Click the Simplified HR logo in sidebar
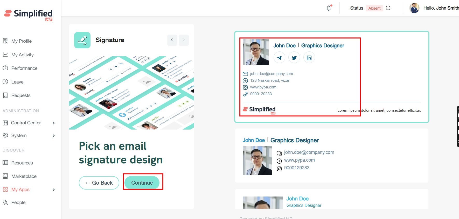The width and height of the screenshot is (459, 219). (x=29, y=15)
